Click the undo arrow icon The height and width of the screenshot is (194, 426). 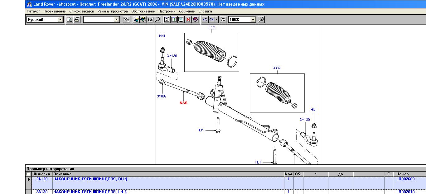click(205, 20)
